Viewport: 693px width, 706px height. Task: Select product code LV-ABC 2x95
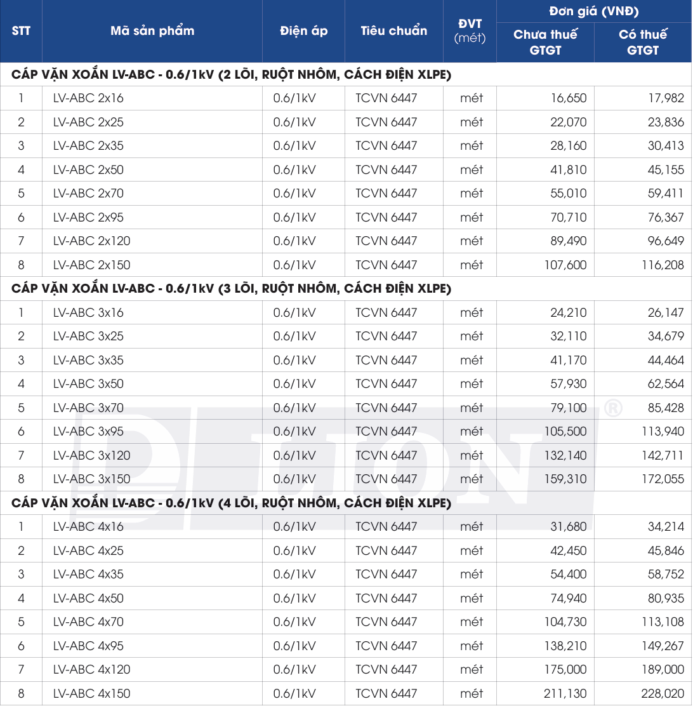coord(88,217)
